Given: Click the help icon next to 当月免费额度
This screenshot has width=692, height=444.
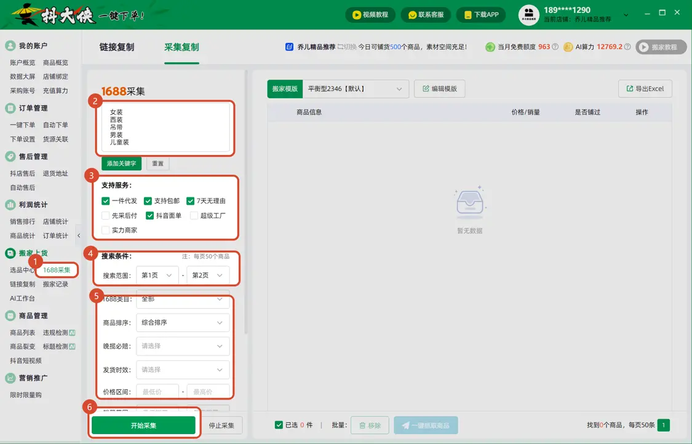Looking at the screenshot, I should (x=555, y=47).
